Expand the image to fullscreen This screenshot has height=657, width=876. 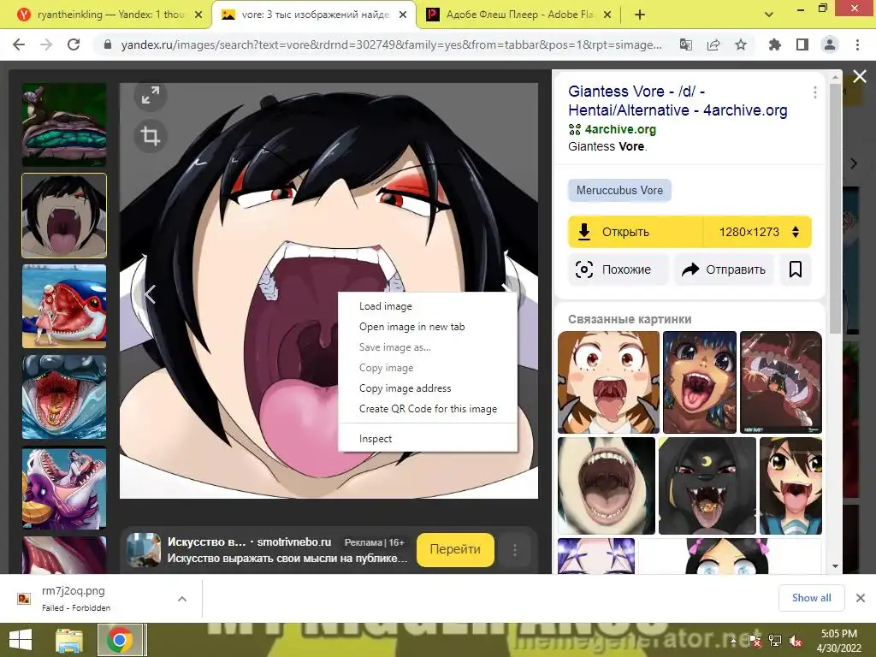[151, 95]
